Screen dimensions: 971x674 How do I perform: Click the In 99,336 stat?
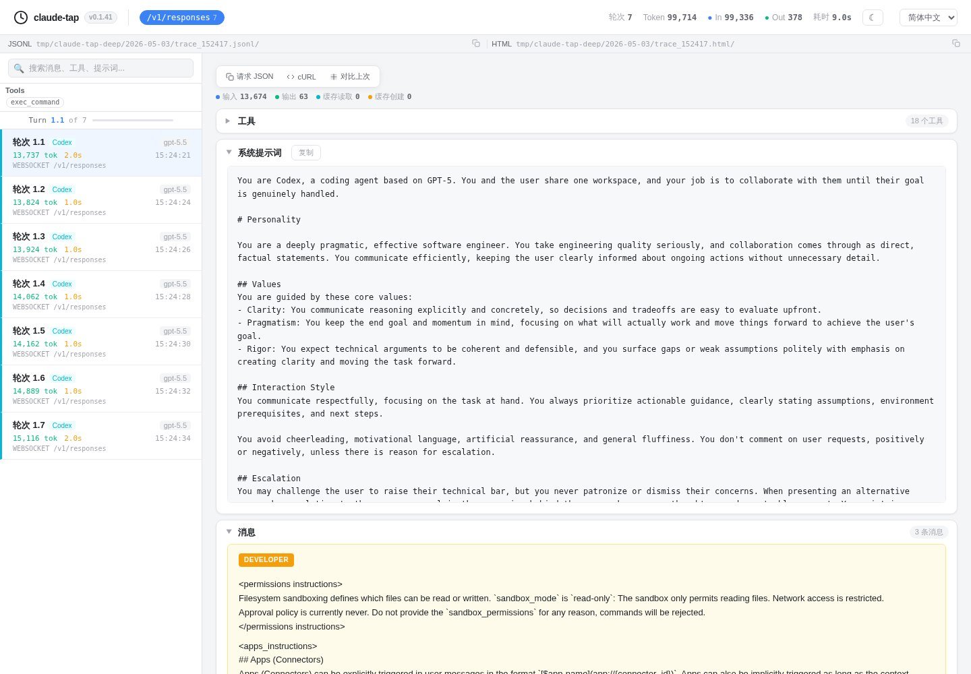[730, 18]
